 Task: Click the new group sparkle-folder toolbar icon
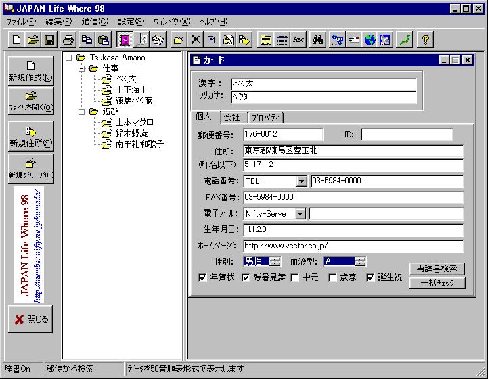click(x=179, y=40)
